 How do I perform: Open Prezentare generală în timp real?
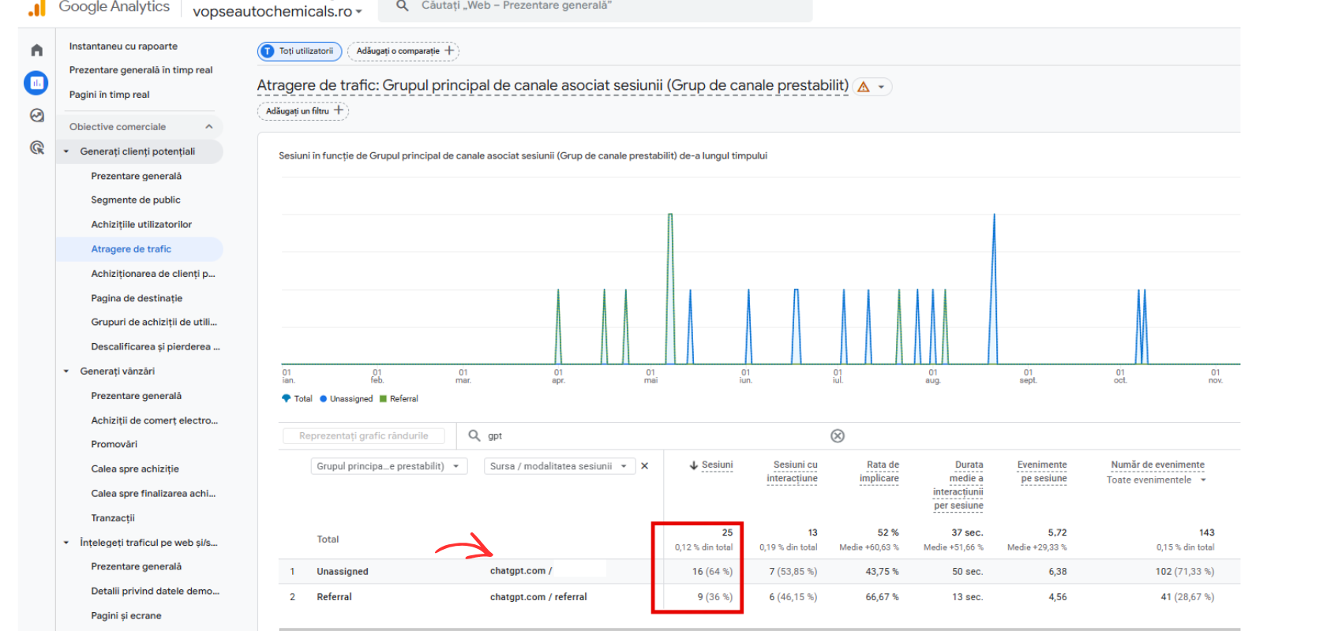(141, 70)
